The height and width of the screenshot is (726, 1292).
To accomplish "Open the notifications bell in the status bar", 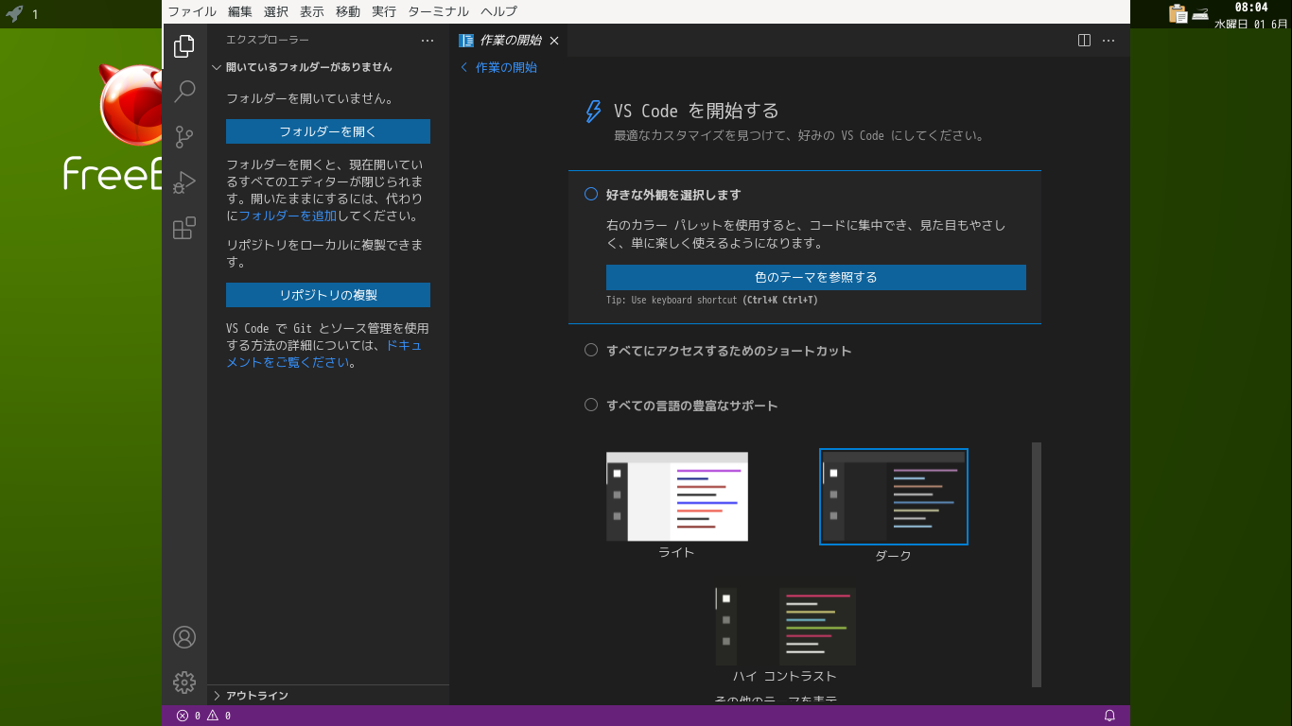I will [1110, 716].
